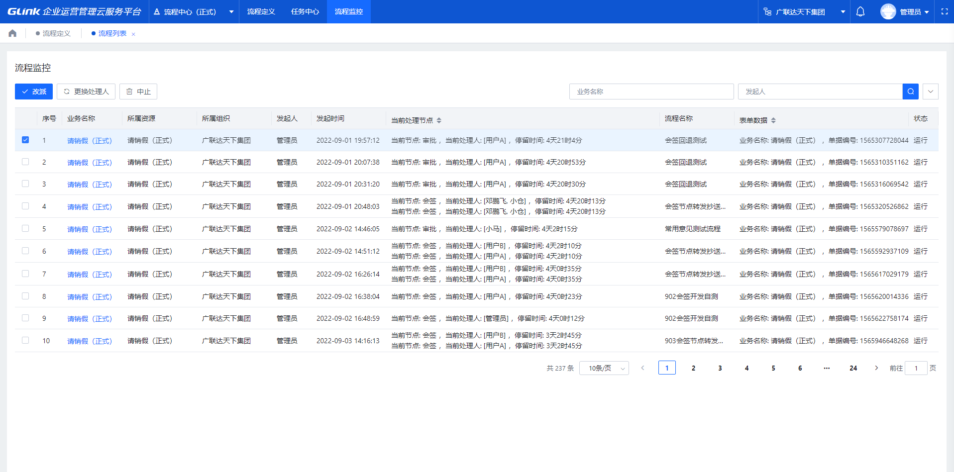Click the home icon in breadcrumb bar

(x=12, y=33)
